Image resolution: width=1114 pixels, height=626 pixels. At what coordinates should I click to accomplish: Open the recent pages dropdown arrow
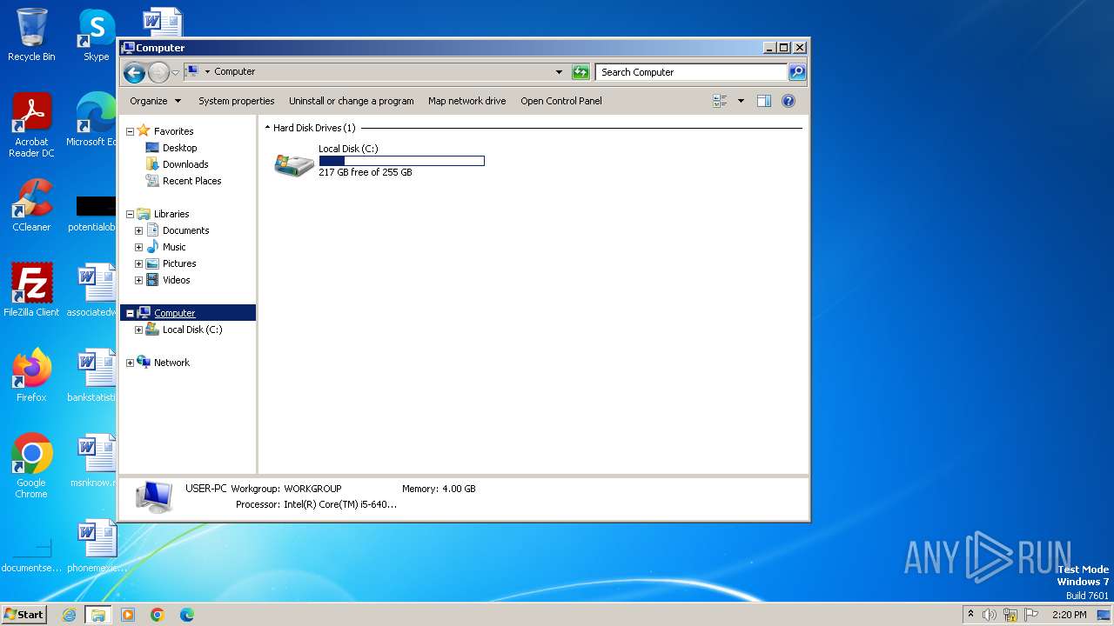pos(175,72)
